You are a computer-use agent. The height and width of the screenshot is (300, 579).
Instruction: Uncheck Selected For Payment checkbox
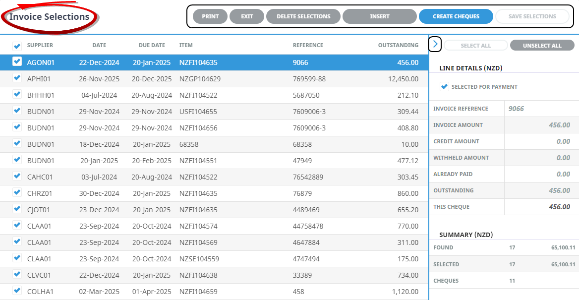coord(444,87)
